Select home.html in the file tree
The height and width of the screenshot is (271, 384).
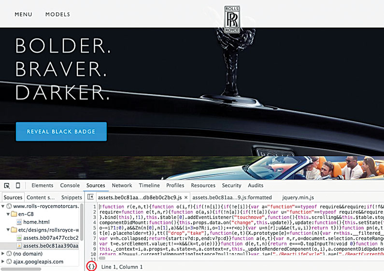pyautogui.click(x=36, y=222)
